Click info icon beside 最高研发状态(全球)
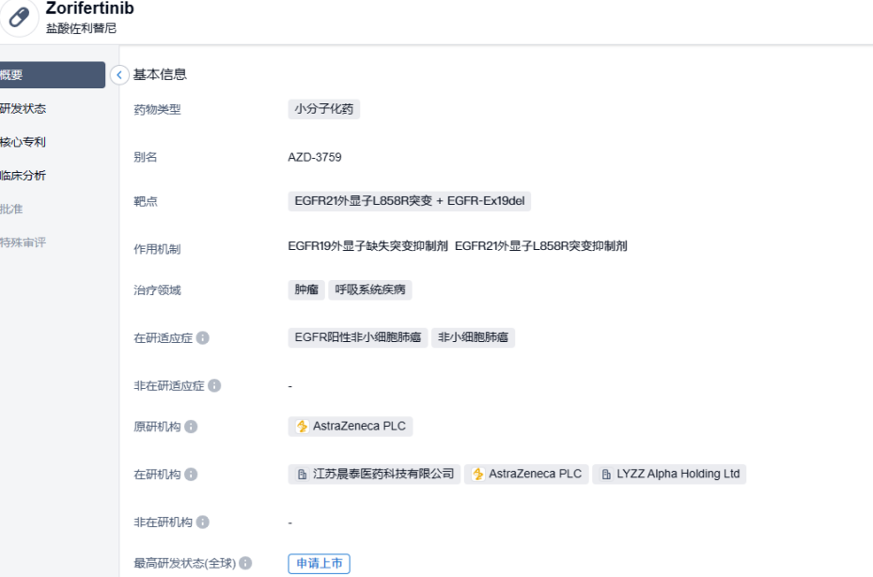873x577 pixels. point(245,564)
